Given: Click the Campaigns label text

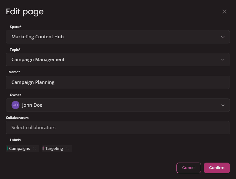Looking at the screenshot, I should click(19, 148).
